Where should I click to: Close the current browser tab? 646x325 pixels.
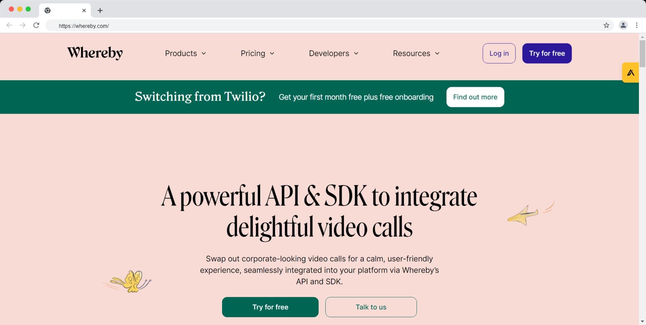(84, 10)
